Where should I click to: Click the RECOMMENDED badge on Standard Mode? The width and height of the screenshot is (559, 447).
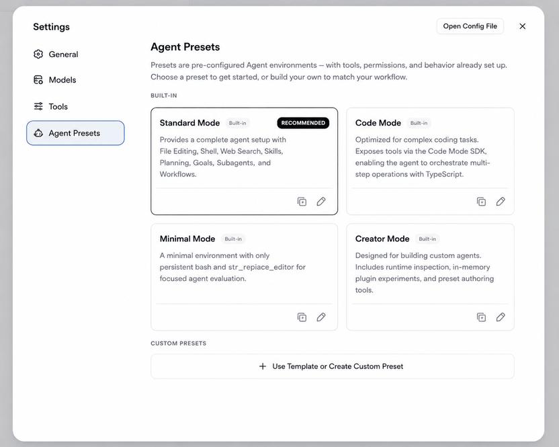[x=303, y=123]
